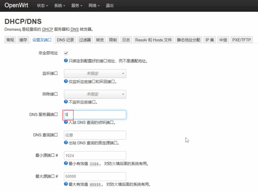Toggle the 非全部地址 checkbox
Screen dimensions: 258x191
point(66,53)
